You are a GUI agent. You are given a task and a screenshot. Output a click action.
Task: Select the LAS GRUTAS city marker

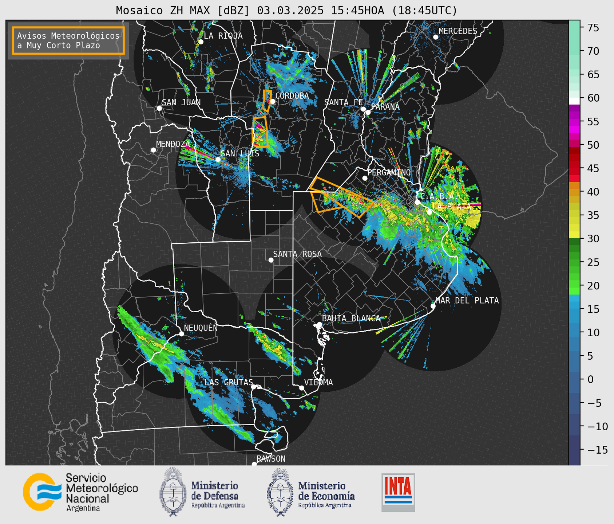pos(254,387)
